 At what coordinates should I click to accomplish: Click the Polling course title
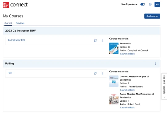pos(10,63)
